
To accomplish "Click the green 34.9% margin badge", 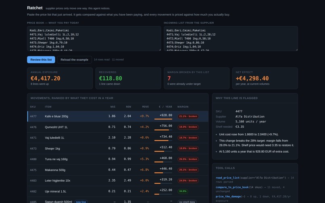I will pos(183,191).
